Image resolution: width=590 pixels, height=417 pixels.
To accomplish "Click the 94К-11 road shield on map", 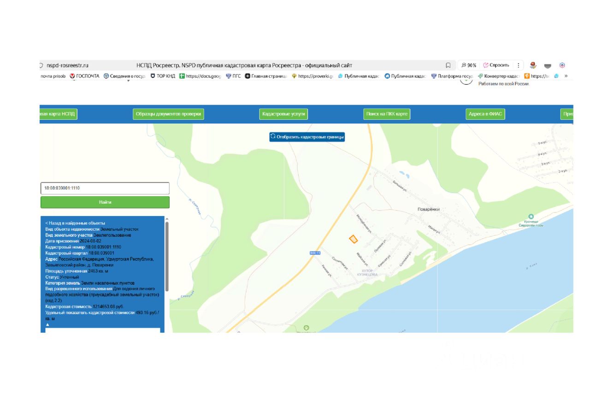I will pos(315,253).
